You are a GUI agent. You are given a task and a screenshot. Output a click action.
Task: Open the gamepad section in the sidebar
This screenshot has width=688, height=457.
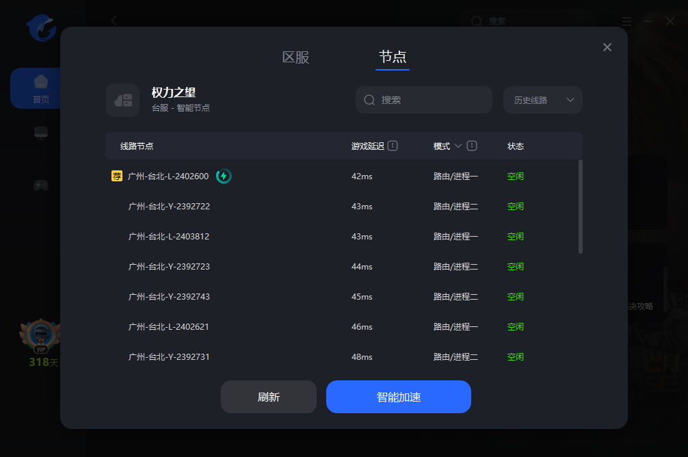(41, 185)
